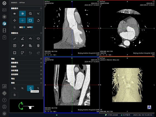Select the distance line measurement tool
Screen dimensions: 156x117
click(x=15, y=38)
